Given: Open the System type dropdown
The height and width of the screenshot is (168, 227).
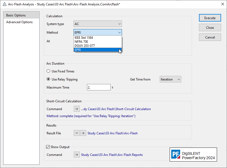Looking at the screenshot, I should pos(97,24).
